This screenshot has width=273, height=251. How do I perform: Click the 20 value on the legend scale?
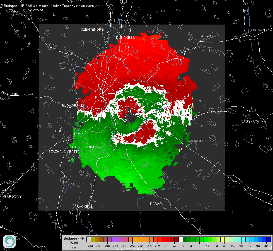[224, 246]
